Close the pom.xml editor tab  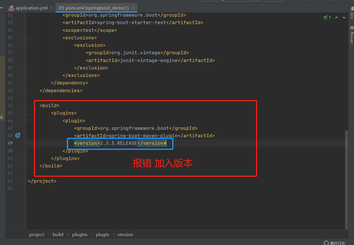coord(132,8)
